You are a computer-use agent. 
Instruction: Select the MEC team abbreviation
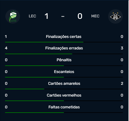coord(95,16)
